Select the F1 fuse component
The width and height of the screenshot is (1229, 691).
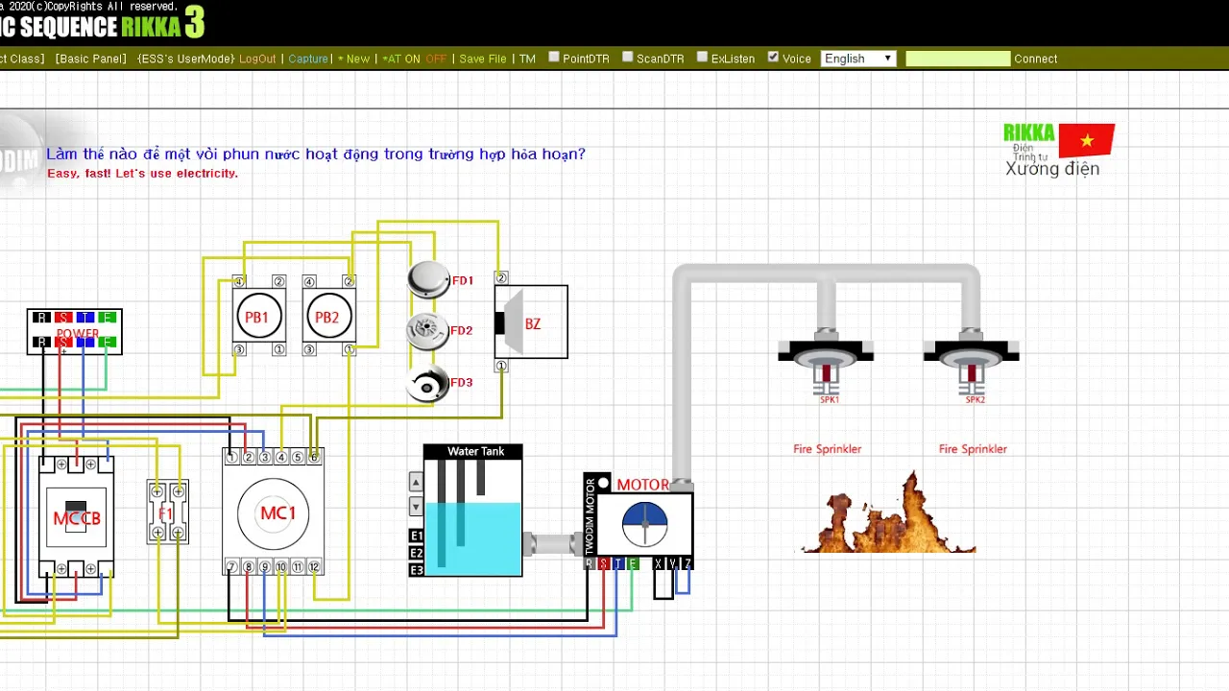tap(167, 512)
